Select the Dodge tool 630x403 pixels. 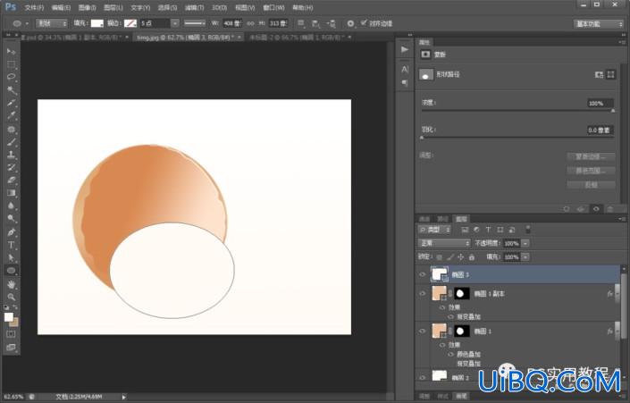12,219
